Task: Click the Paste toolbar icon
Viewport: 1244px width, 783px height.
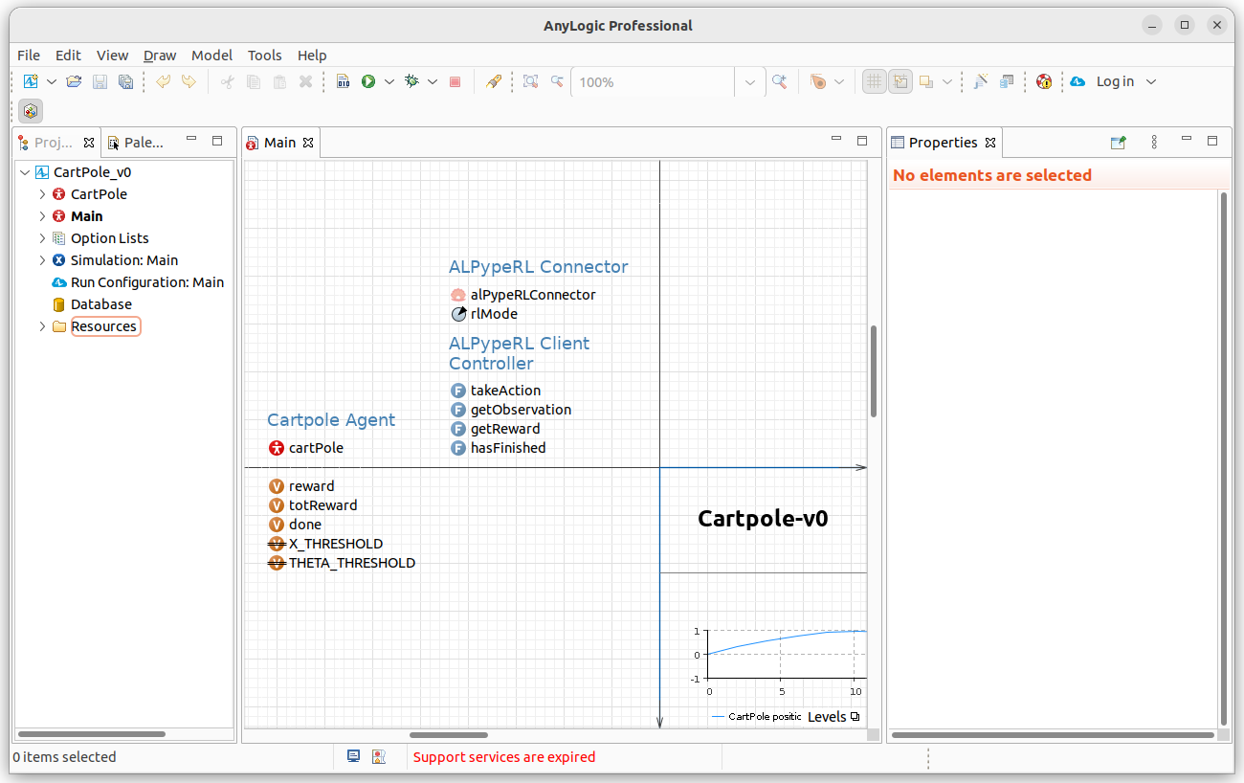Action: click(279, 82)
